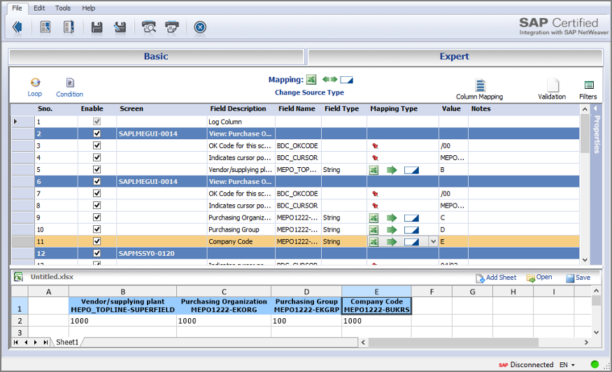
Task: Switch to the Basic tab
Action: [156, 57]
